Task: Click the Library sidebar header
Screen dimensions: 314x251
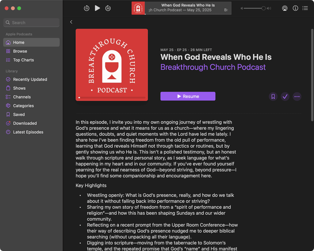Action: (x=12, y=71)
